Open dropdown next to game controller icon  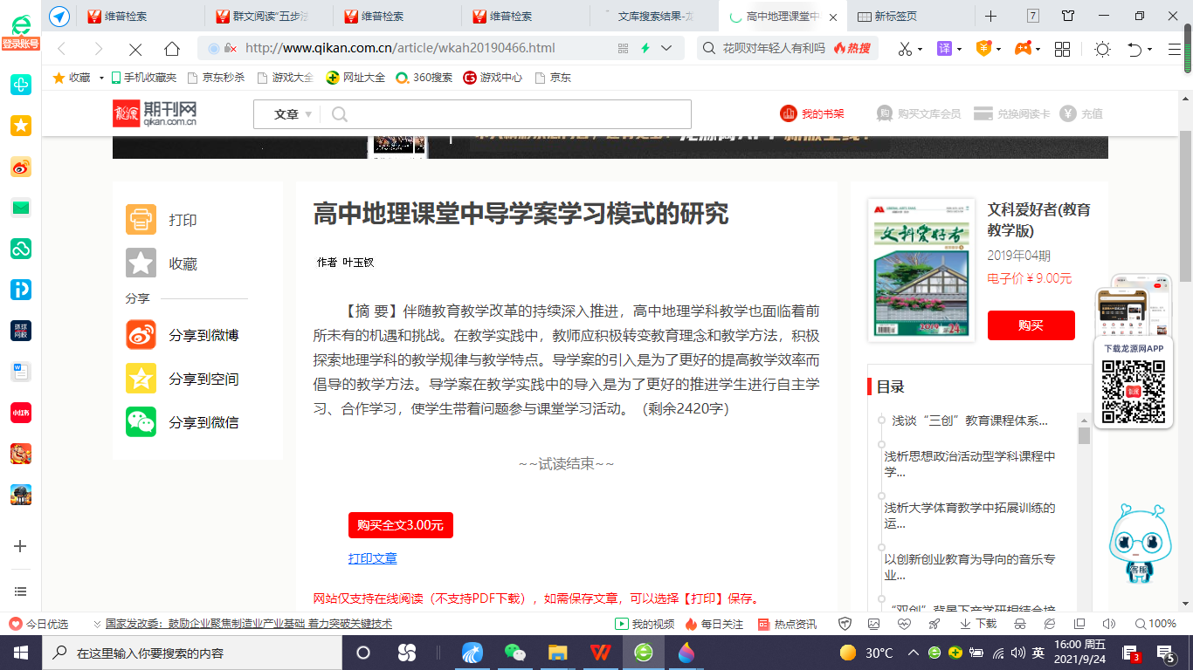point(1038,49)
